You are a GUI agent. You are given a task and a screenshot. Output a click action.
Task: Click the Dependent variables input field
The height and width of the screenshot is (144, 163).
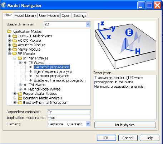click(69, 112)
